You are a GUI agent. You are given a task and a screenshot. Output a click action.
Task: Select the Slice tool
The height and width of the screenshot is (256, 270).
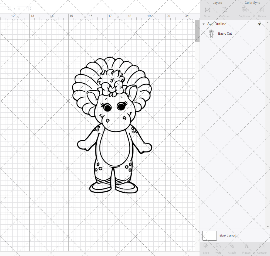coord(206,248)
